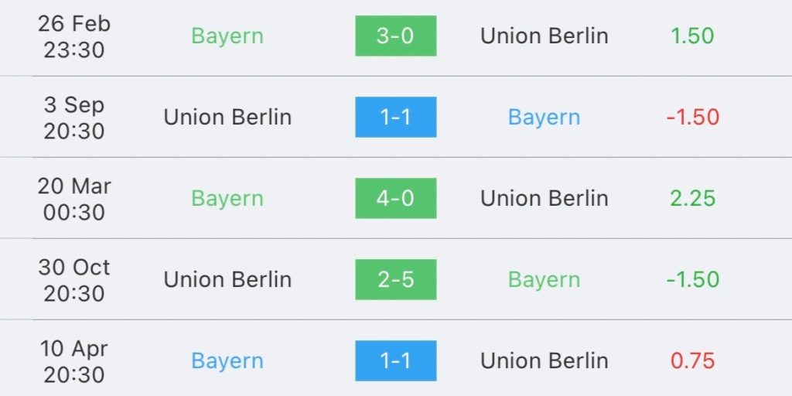Select the 1.50 green handicap value
The image size is (792, 396).
click(692, 36)
